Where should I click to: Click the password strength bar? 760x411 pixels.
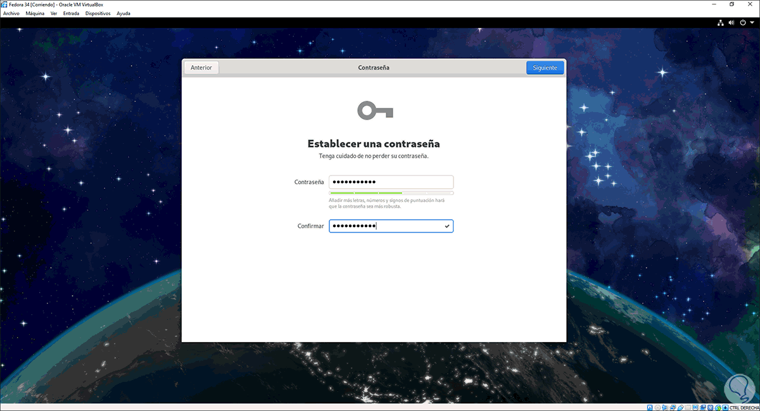391,193
